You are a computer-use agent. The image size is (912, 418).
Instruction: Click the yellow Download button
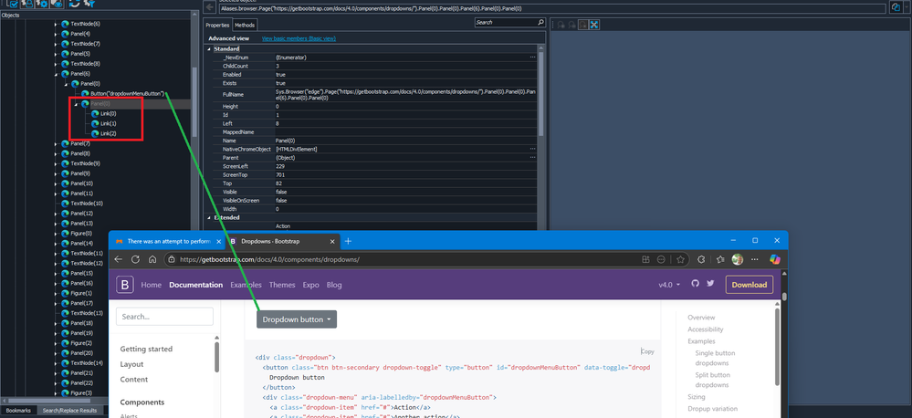[749, 285]
